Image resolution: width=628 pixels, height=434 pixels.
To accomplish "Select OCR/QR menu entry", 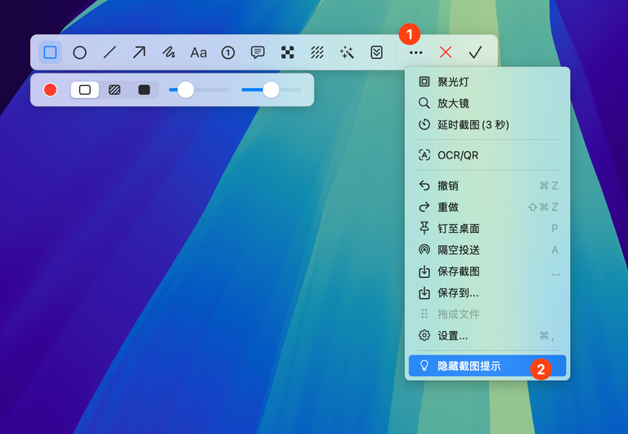I will 458,155.
